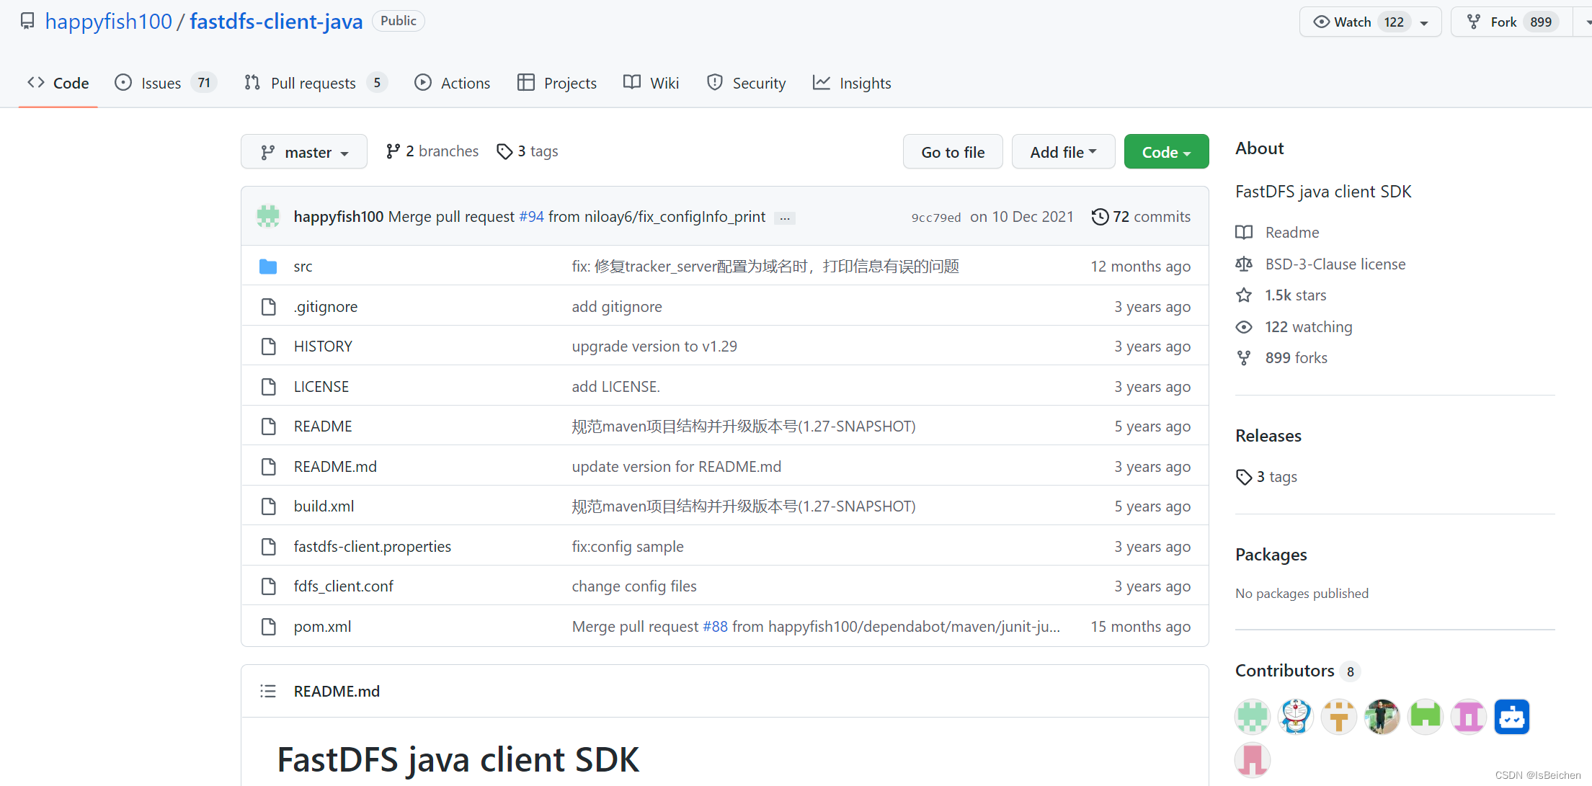Screen dimensions: 1592x786
Task: Expand commit message ellipsis button
Action: click(784, 218)
